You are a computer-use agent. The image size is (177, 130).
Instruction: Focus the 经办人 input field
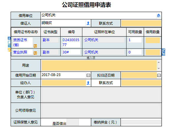(x=63, y=83)
